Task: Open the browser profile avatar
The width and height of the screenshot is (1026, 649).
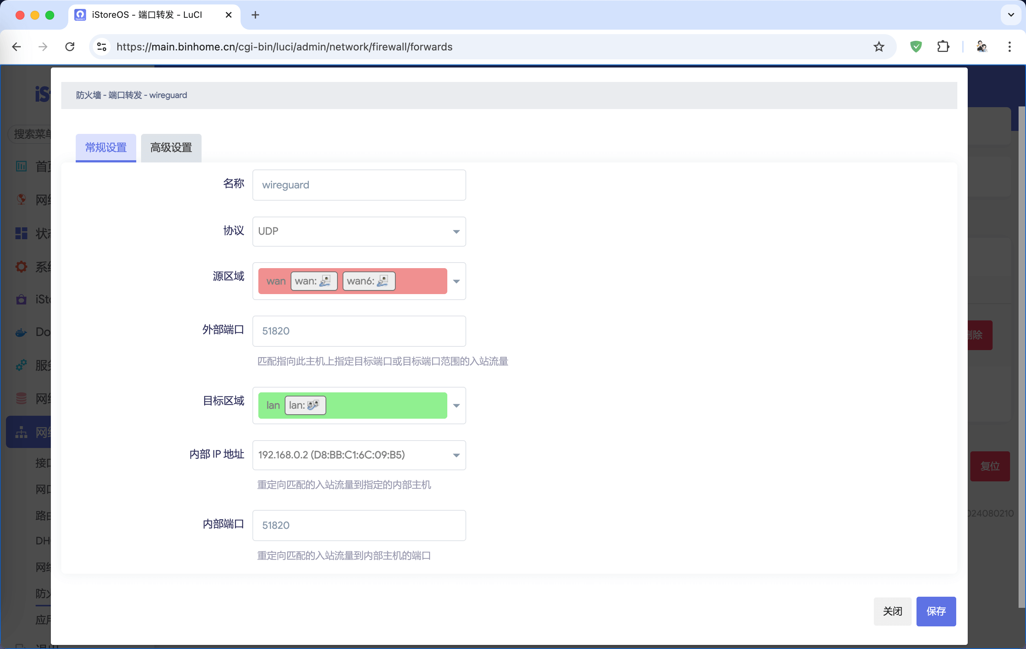Action: click(982, 47)
